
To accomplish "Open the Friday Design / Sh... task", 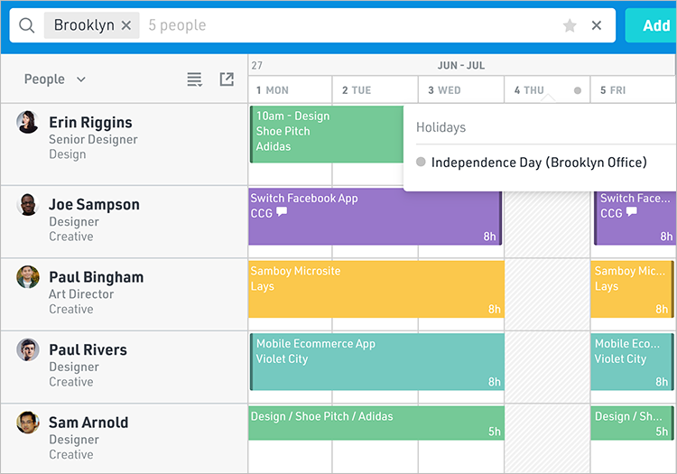I will coord(632,423).
